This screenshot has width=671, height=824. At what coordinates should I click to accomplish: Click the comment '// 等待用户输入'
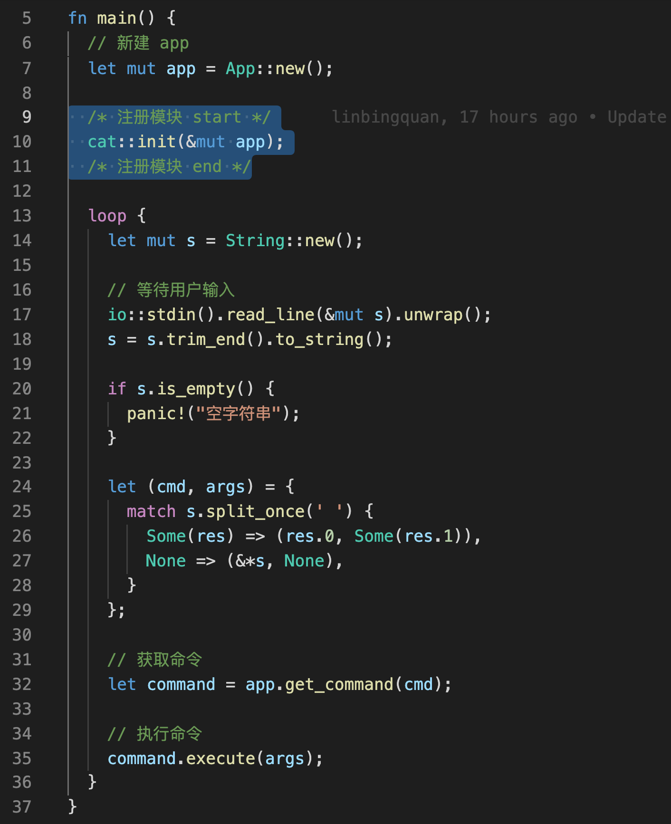[x=171, y=290]
